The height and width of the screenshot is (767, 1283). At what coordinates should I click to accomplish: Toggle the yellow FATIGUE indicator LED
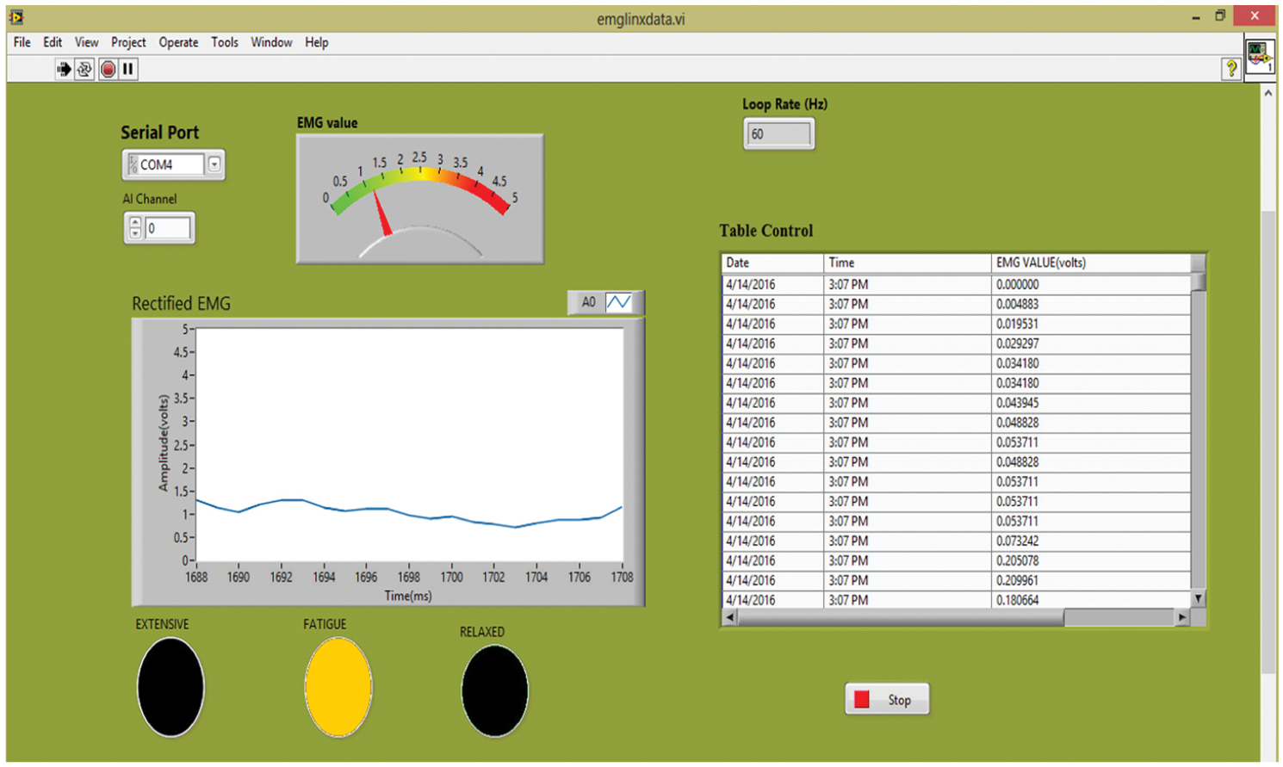point(338,687)
